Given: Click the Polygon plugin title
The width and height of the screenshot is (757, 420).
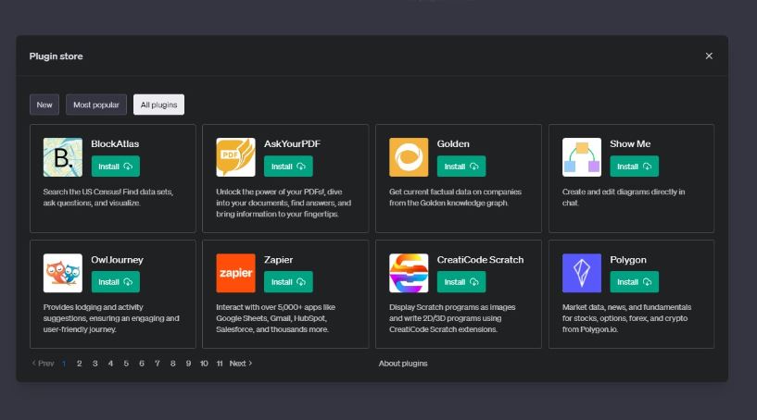Looking at the screenshot, I should point(627,259).
